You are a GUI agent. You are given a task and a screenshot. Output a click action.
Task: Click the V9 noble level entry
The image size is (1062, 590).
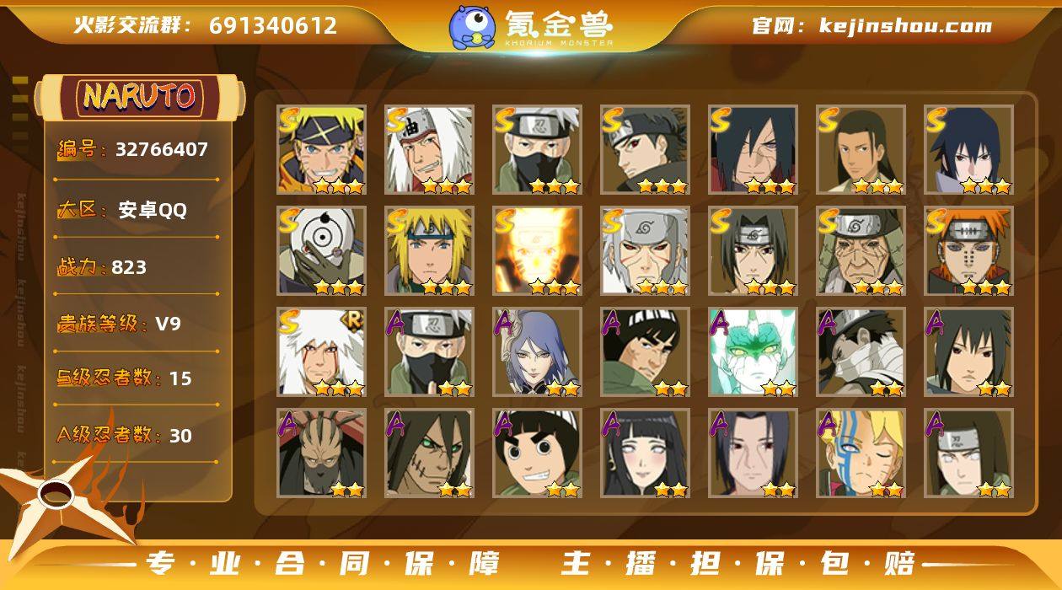120,324
